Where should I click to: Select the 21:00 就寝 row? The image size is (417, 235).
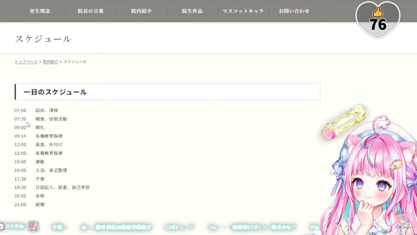[29, 205]
